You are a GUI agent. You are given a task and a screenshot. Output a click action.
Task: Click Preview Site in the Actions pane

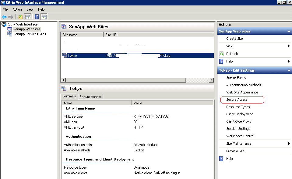point(235,151)
